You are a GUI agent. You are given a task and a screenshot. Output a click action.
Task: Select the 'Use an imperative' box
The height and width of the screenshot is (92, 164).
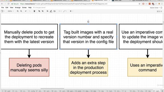click(x=141, y=37)
